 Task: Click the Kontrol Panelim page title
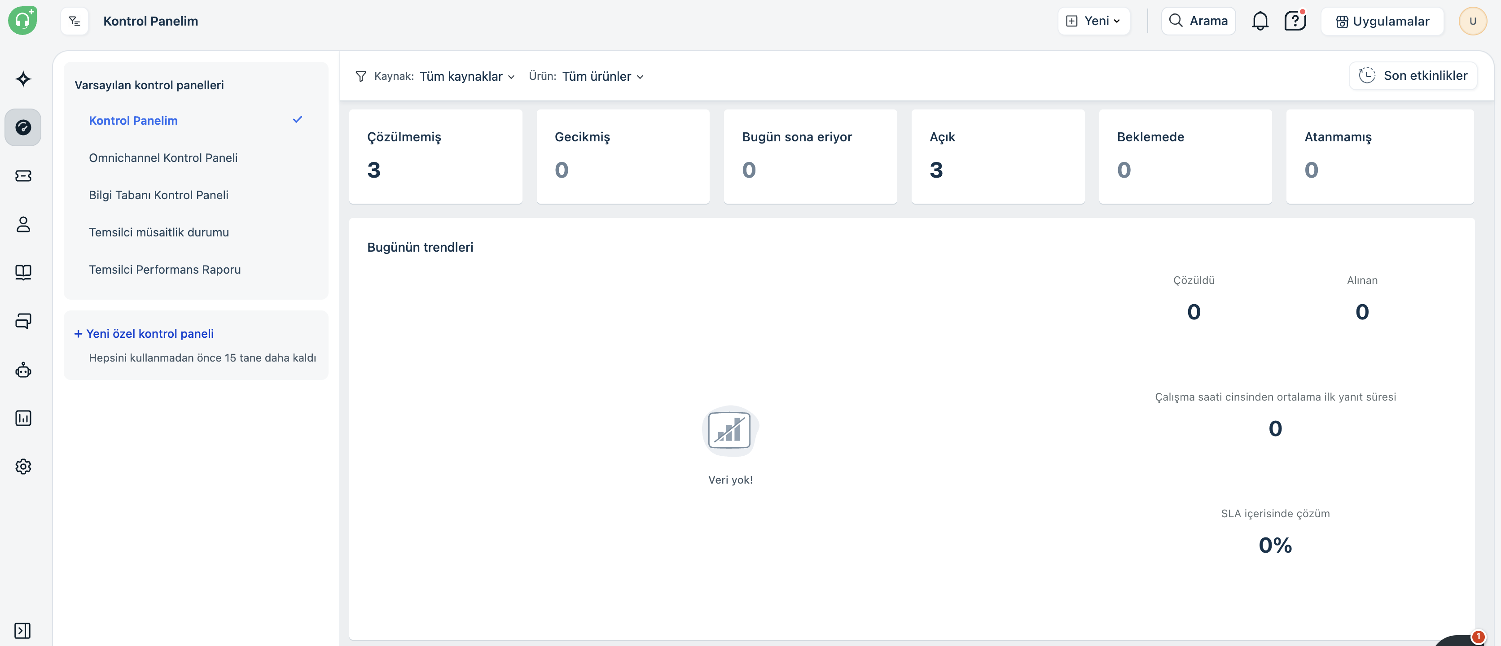pyautogui.click(x=151, y=21)
